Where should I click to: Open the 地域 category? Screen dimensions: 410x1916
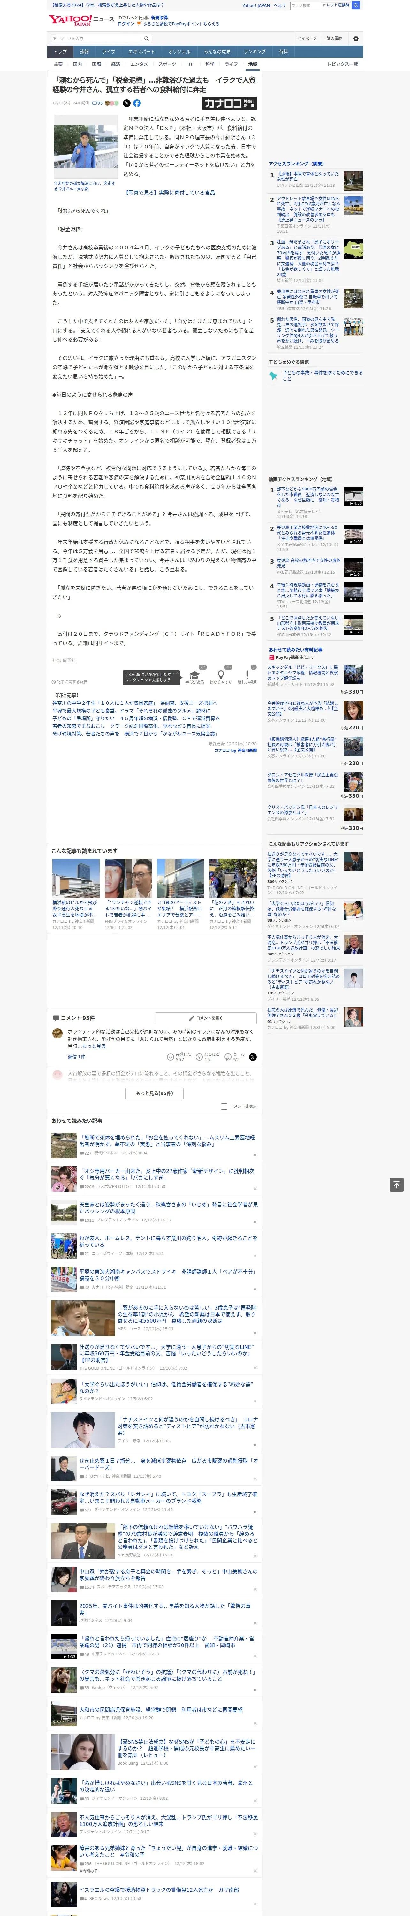[x=252, y=64]
